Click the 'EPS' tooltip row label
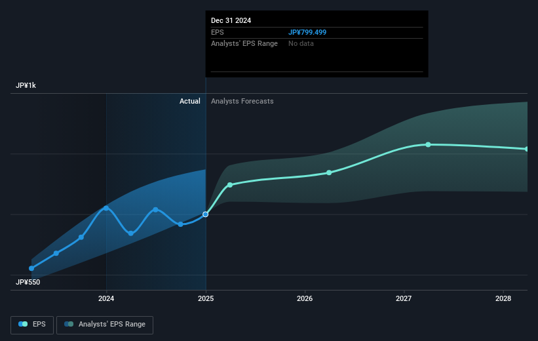538x341 pixels. pos(217,32)
